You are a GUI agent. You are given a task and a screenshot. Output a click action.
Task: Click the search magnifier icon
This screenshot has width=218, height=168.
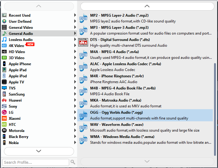click(x=73, y=162)
